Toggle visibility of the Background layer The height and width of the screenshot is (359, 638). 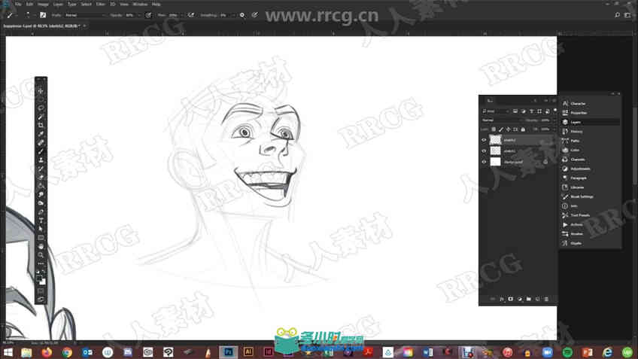484,162
